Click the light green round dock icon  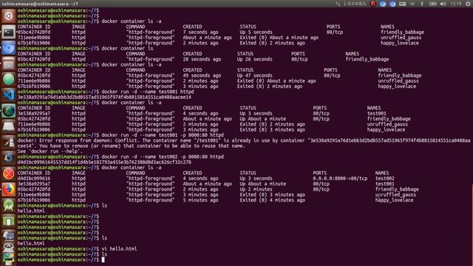click(x=8, y=79)
